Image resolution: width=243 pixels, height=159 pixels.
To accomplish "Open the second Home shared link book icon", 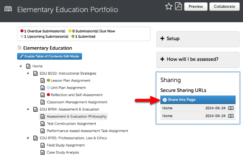I will (x=231, y=116).
